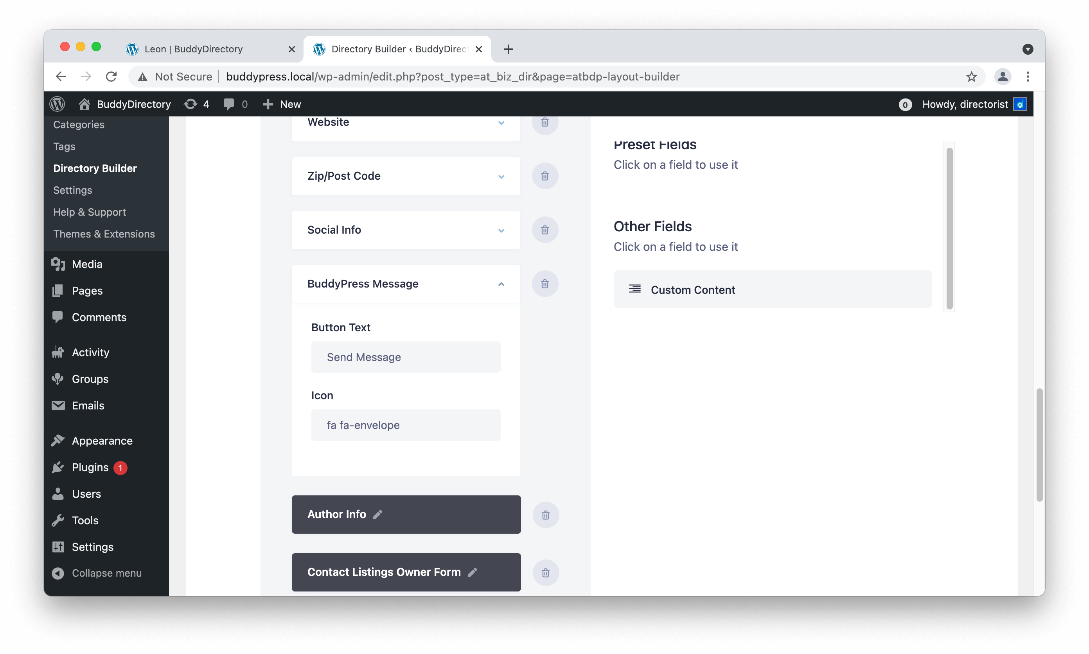Screen dimensions: 1089x654
Task: Click the trash icon beside Social Info
Action: click(x=545, y=230)
